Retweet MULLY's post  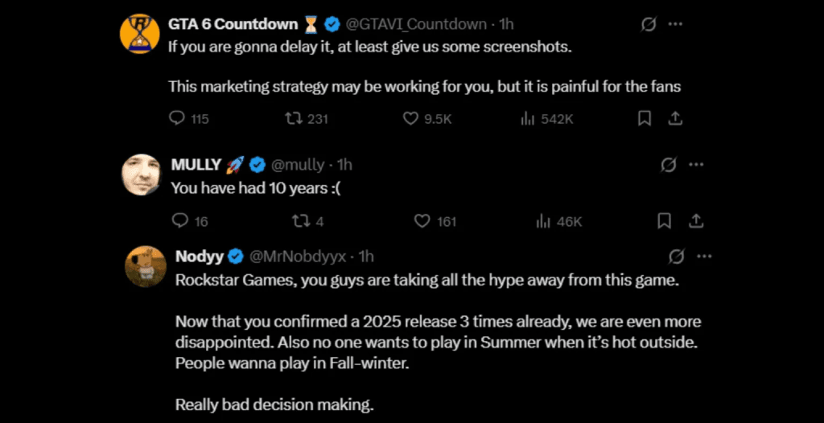pyautogui.click(x=297, y=220)
